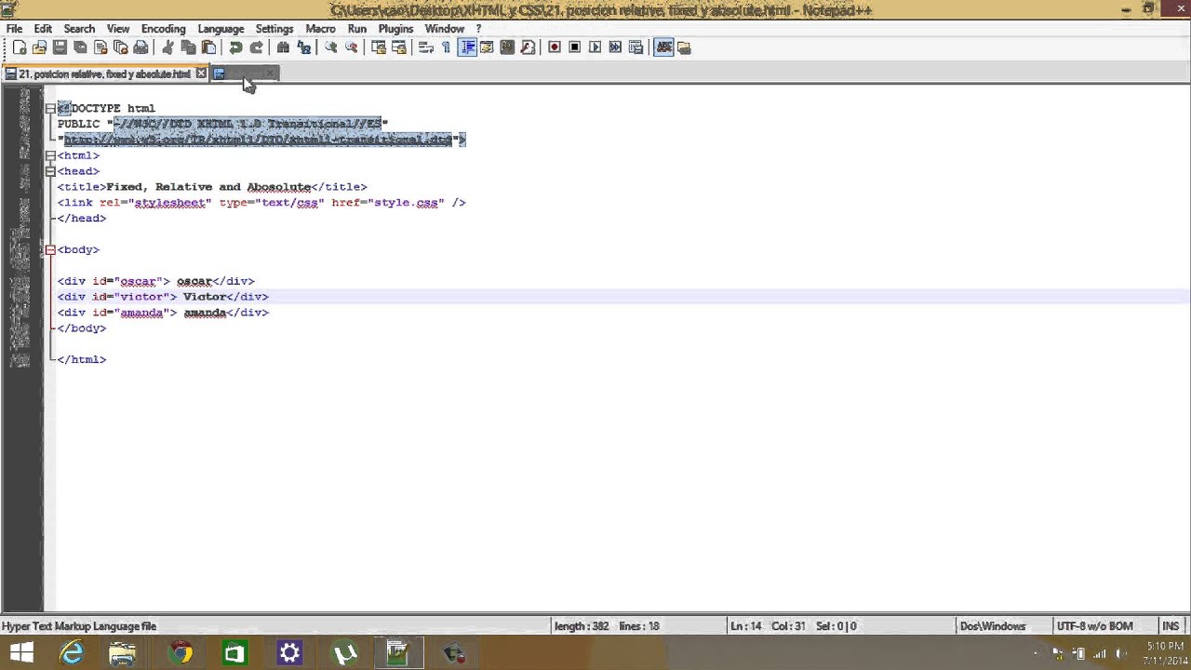The image size is (1191, 670).
Task: Open the Run menu
Action: pyautogui.click(x=356, y=29)
